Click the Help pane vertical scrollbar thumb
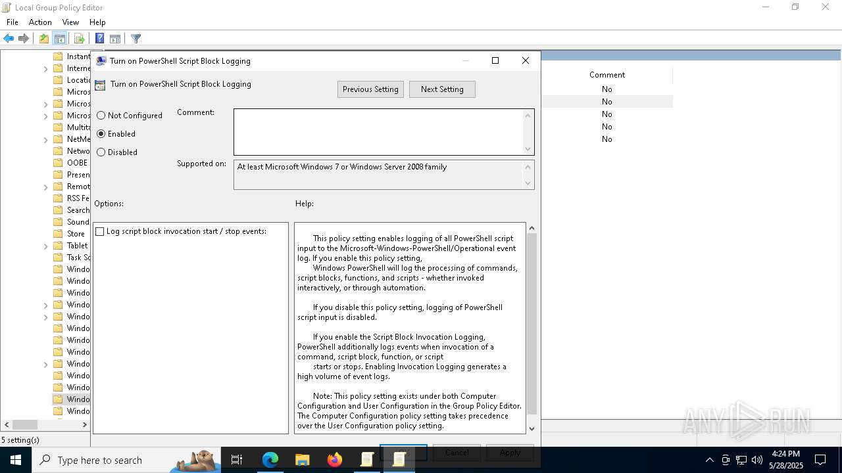The image size is (842, 473). coord(532,323)
